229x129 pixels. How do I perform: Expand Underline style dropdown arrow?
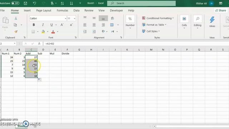pos(56,25)
